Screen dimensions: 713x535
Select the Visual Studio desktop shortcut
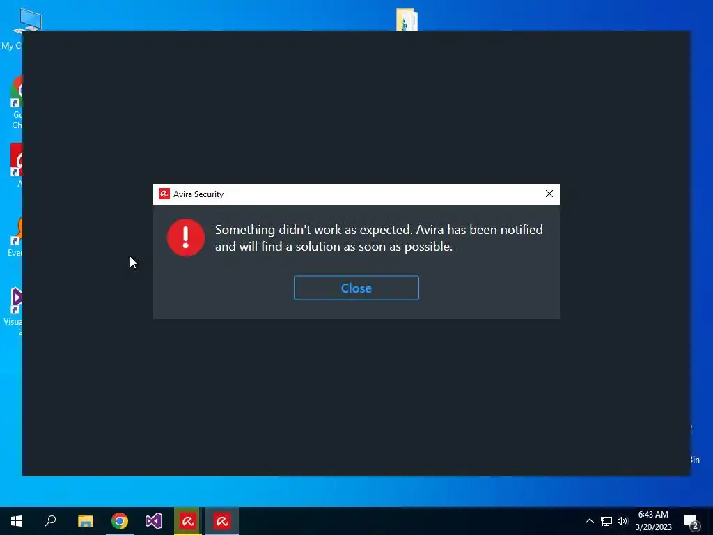point(14,311)
